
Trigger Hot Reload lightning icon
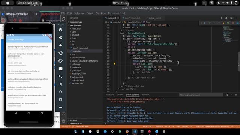tap(223, 23)
